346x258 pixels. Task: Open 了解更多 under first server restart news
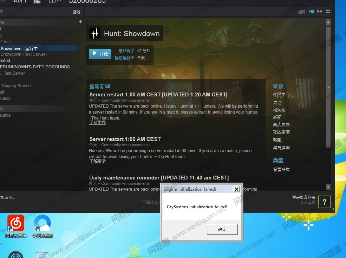(97, 123)
